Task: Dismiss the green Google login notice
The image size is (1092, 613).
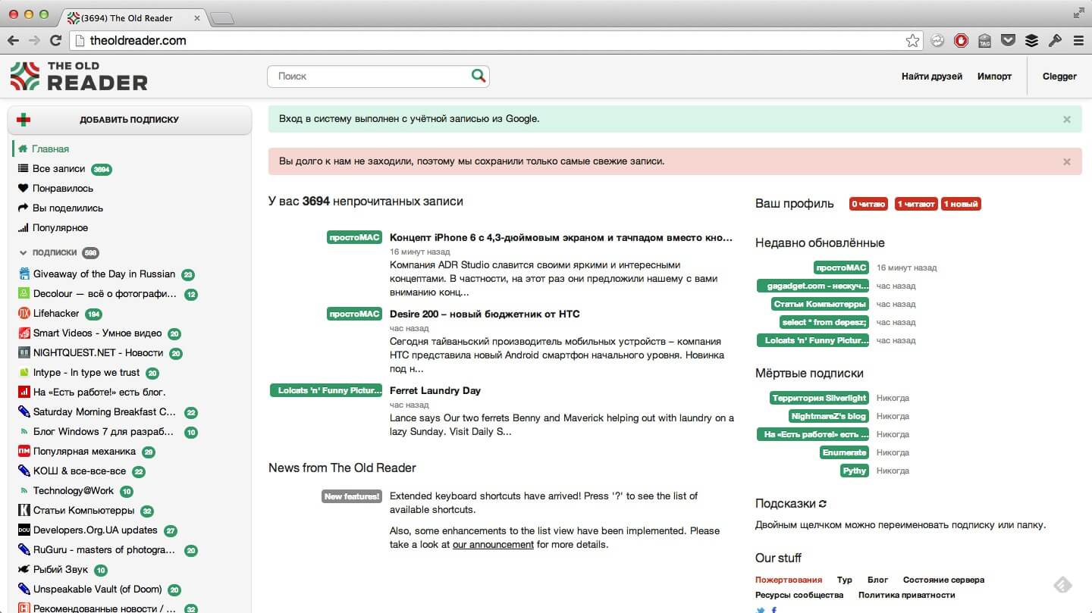Action: click(1067, 119)
